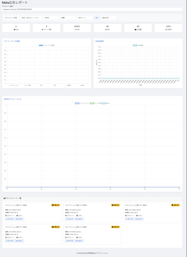
Task: Toggle ROAS legend in time-series chart
Action: click(x=105, y=103)
